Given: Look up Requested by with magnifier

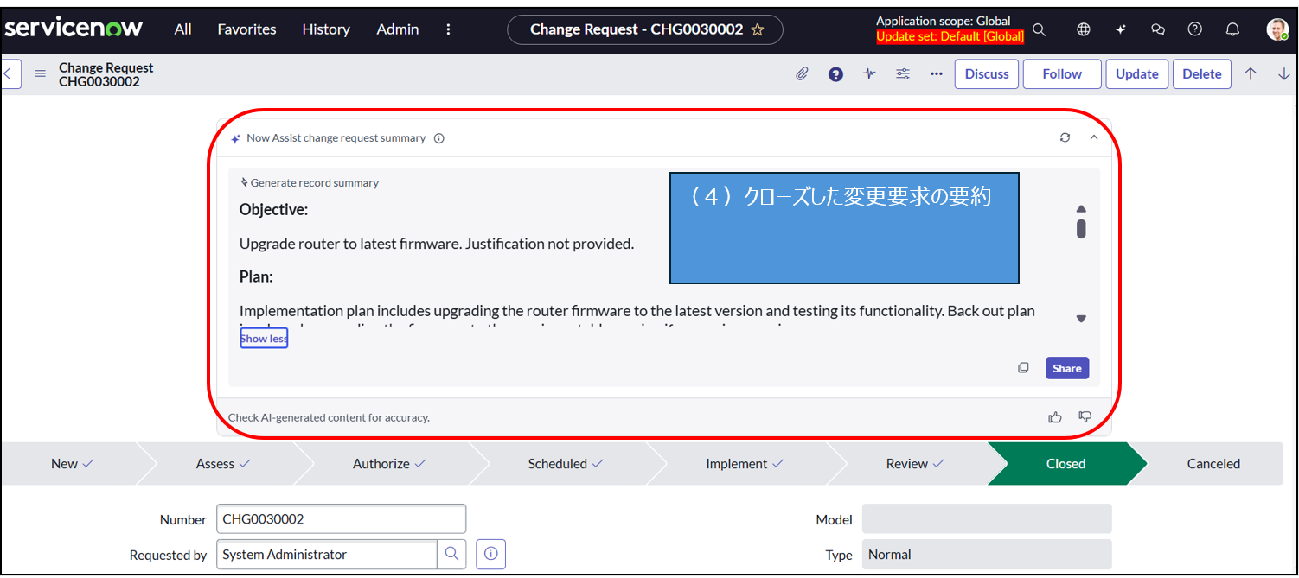Looking at the screenshot, I should pos(451,555).
